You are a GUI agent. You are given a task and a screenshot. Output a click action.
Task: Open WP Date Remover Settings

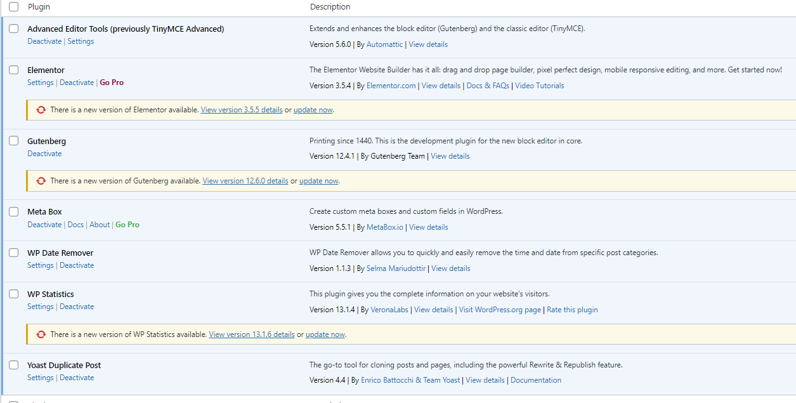click(x=41, y=265)
